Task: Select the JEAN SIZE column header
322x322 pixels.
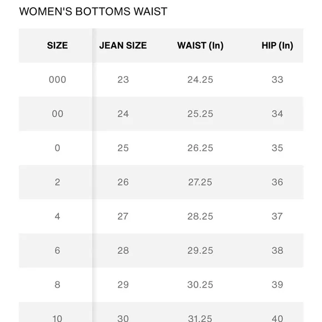Action: click(x=123, y=46)
